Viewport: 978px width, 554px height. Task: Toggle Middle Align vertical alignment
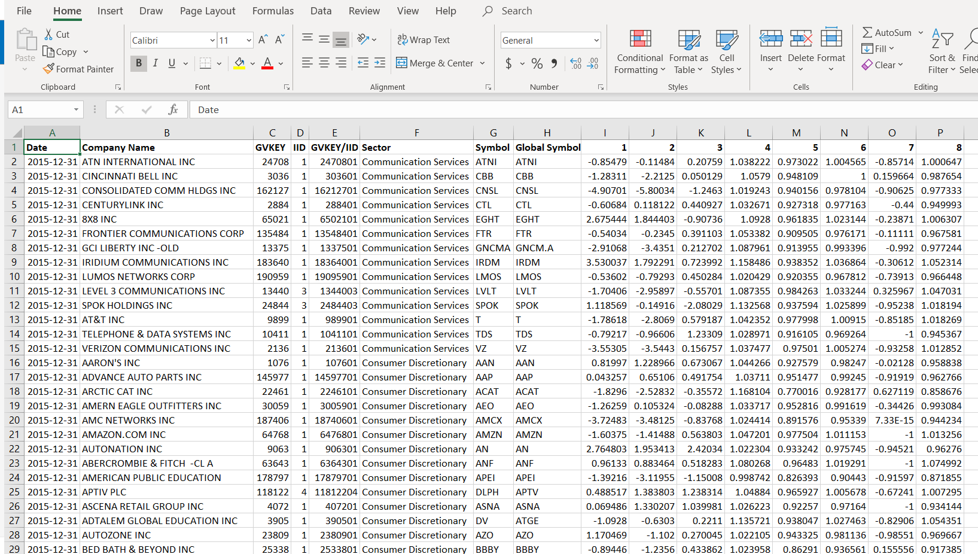coord(324,39)
